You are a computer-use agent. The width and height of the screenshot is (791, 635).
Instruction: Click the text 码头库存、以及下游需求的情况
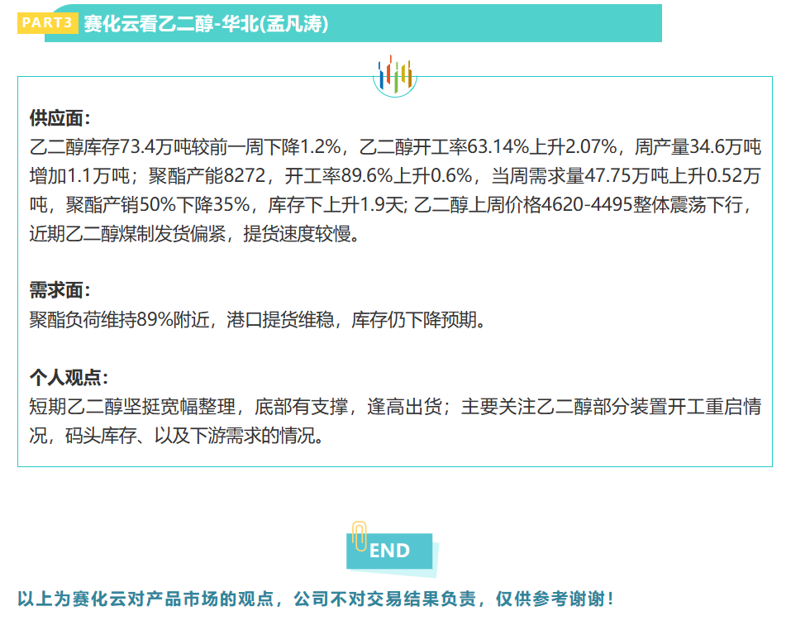click(189, 435)
